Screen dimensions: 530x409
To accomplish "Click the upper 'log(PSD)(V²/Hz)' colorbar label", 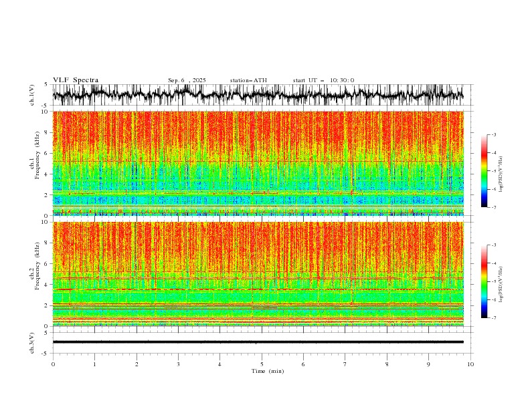I will pos(501,174).
